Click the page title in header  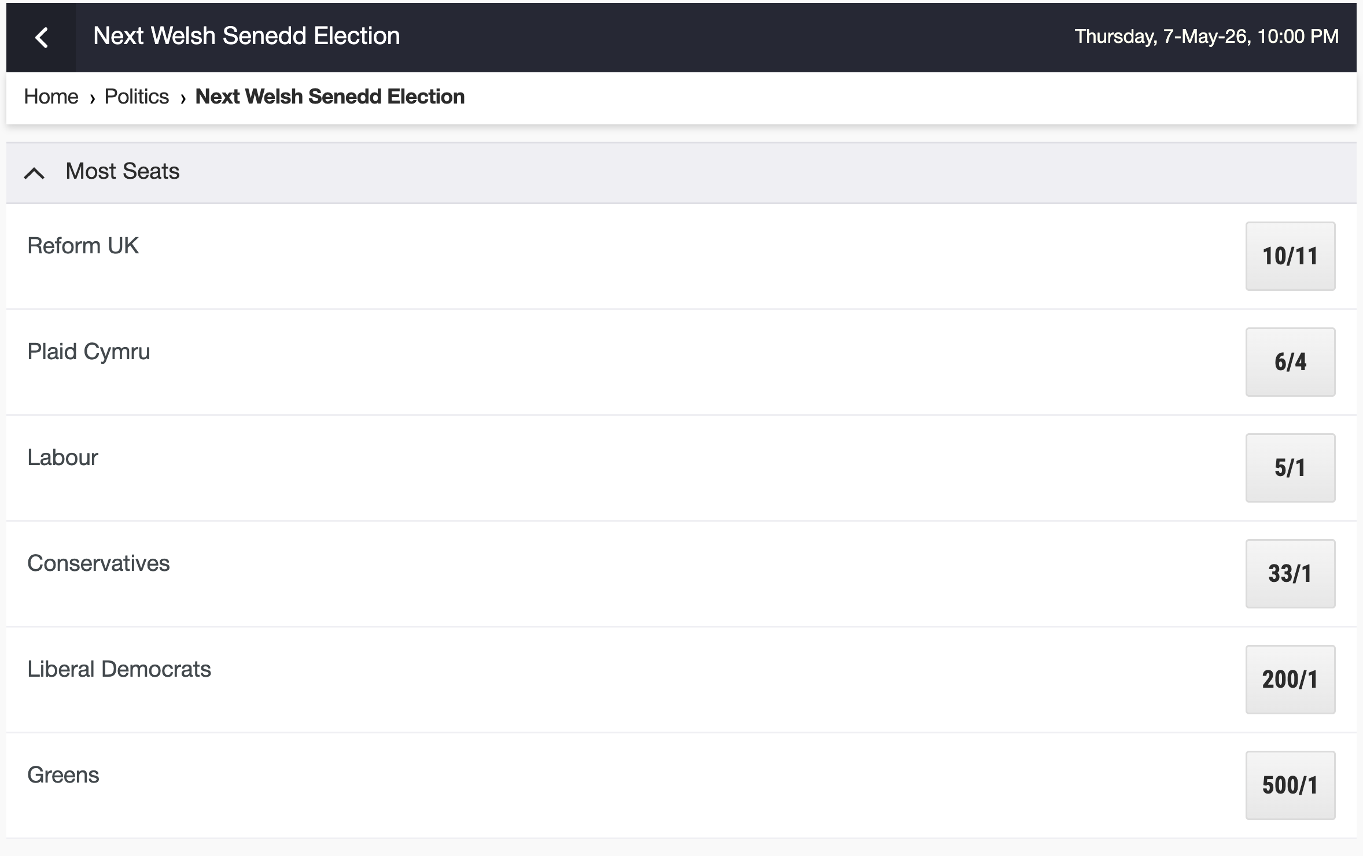pyautogui.click(x=246, y=36)
